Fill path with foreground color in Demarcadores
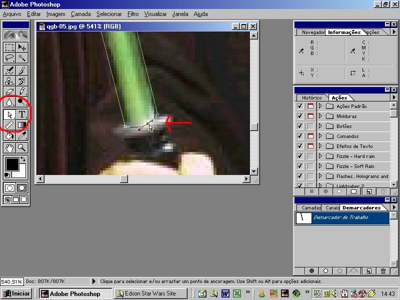Image resolution: width=400 pixels, height=300 pixels. pos(311,271)
